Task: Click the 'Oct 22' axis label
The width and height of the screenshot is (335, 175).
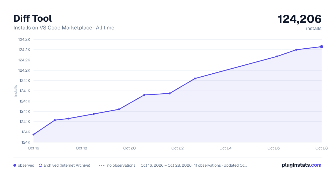Action: [178, 148]
